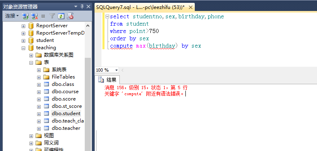Click the error message 消息 156 line
This screenshot has width=317, height=151.
pyautogui.click(x=146, y=88)
